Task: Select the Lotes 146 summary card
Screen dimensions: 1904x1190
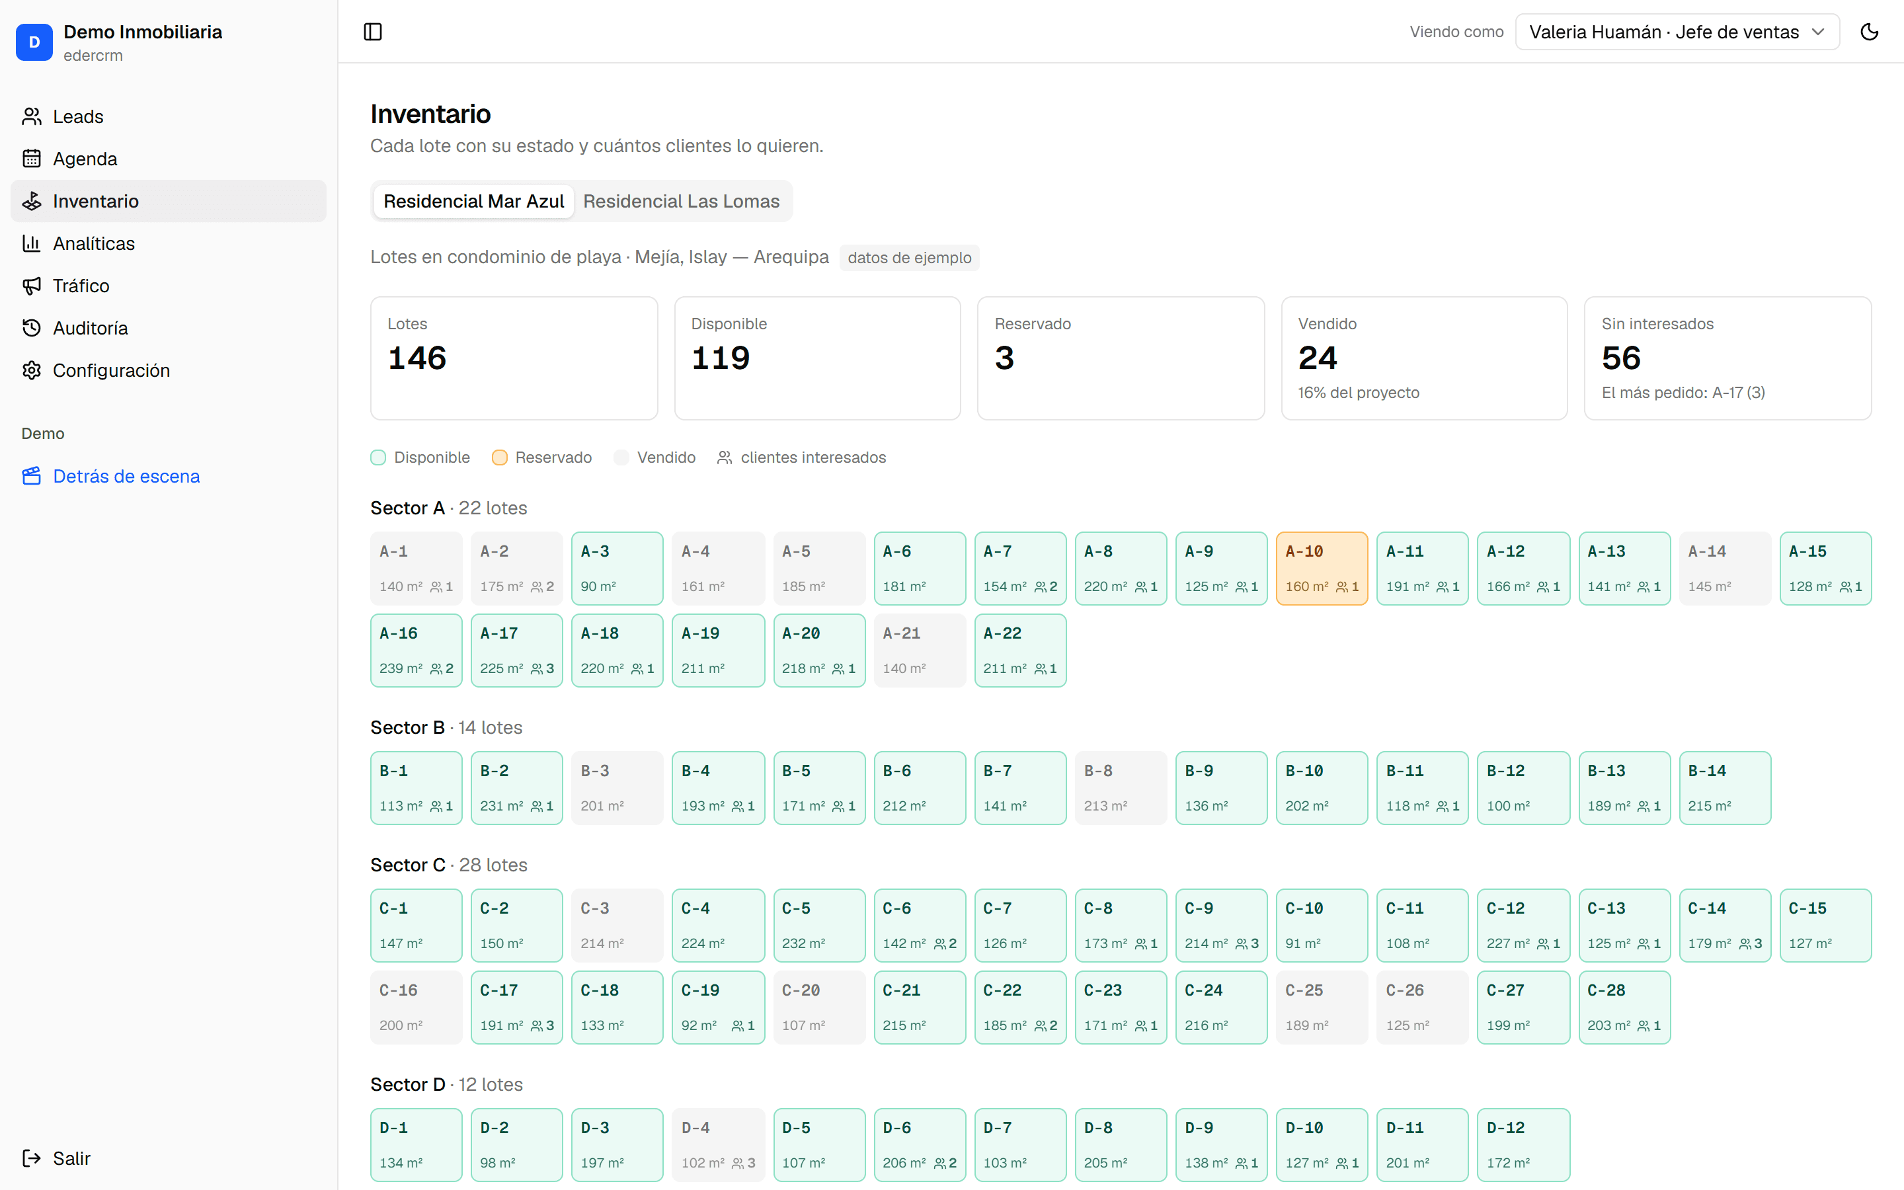Action: tap(514, 358)
